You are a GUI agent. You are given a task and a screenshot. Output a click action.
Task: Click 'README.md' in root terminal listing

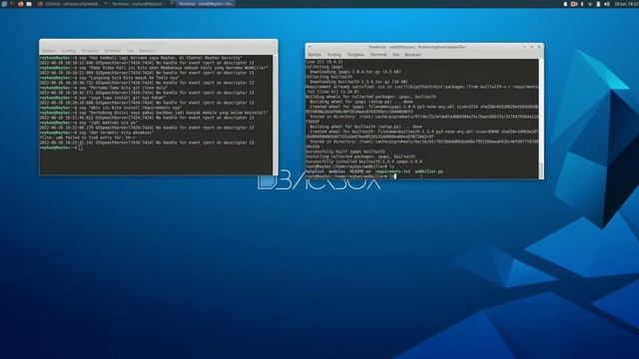pos(360,172)
